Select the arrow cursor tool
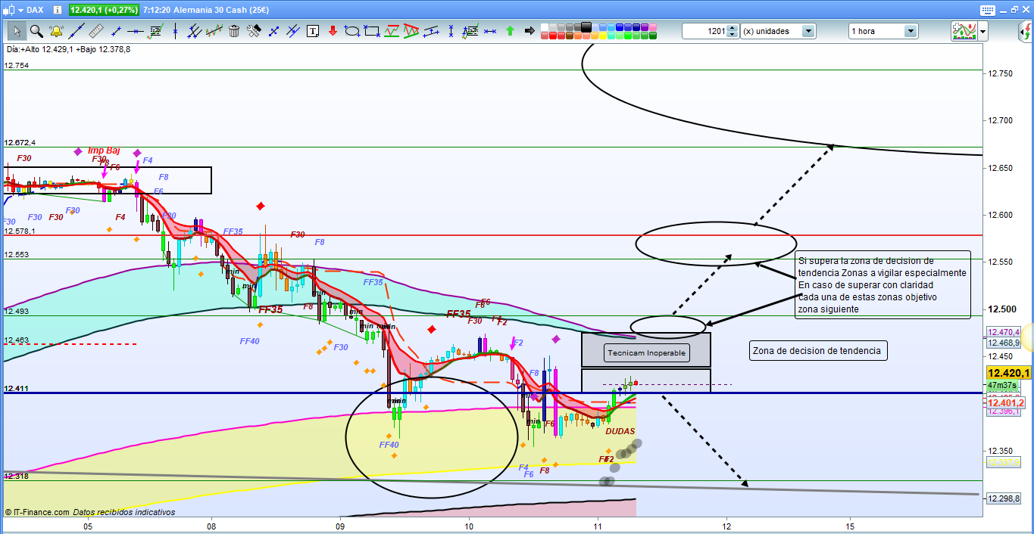The width and height of the screenshot is (1034, 534). pyautogui.click(x=17, y=31)
